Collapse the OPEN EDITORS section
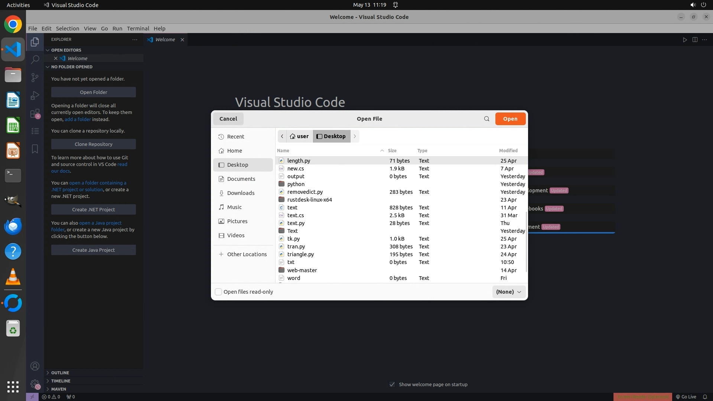 pos(66,50)
